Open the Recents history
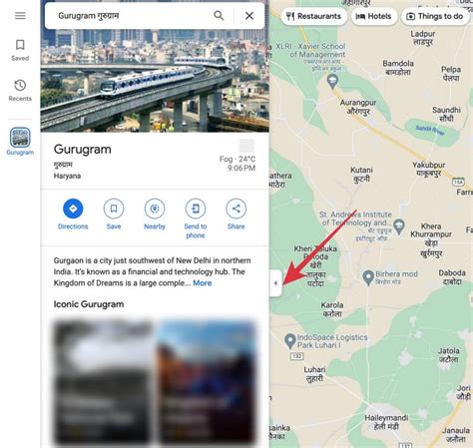This screenshot has height=448, width=473. [x=20, y=90]
